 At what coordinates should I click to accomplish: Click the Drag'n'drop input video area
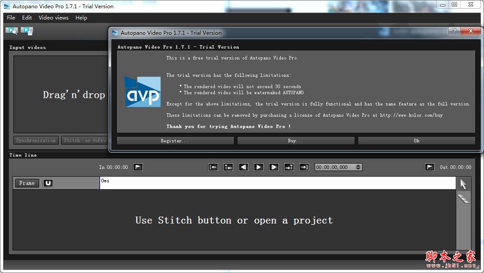pos(61,94)
